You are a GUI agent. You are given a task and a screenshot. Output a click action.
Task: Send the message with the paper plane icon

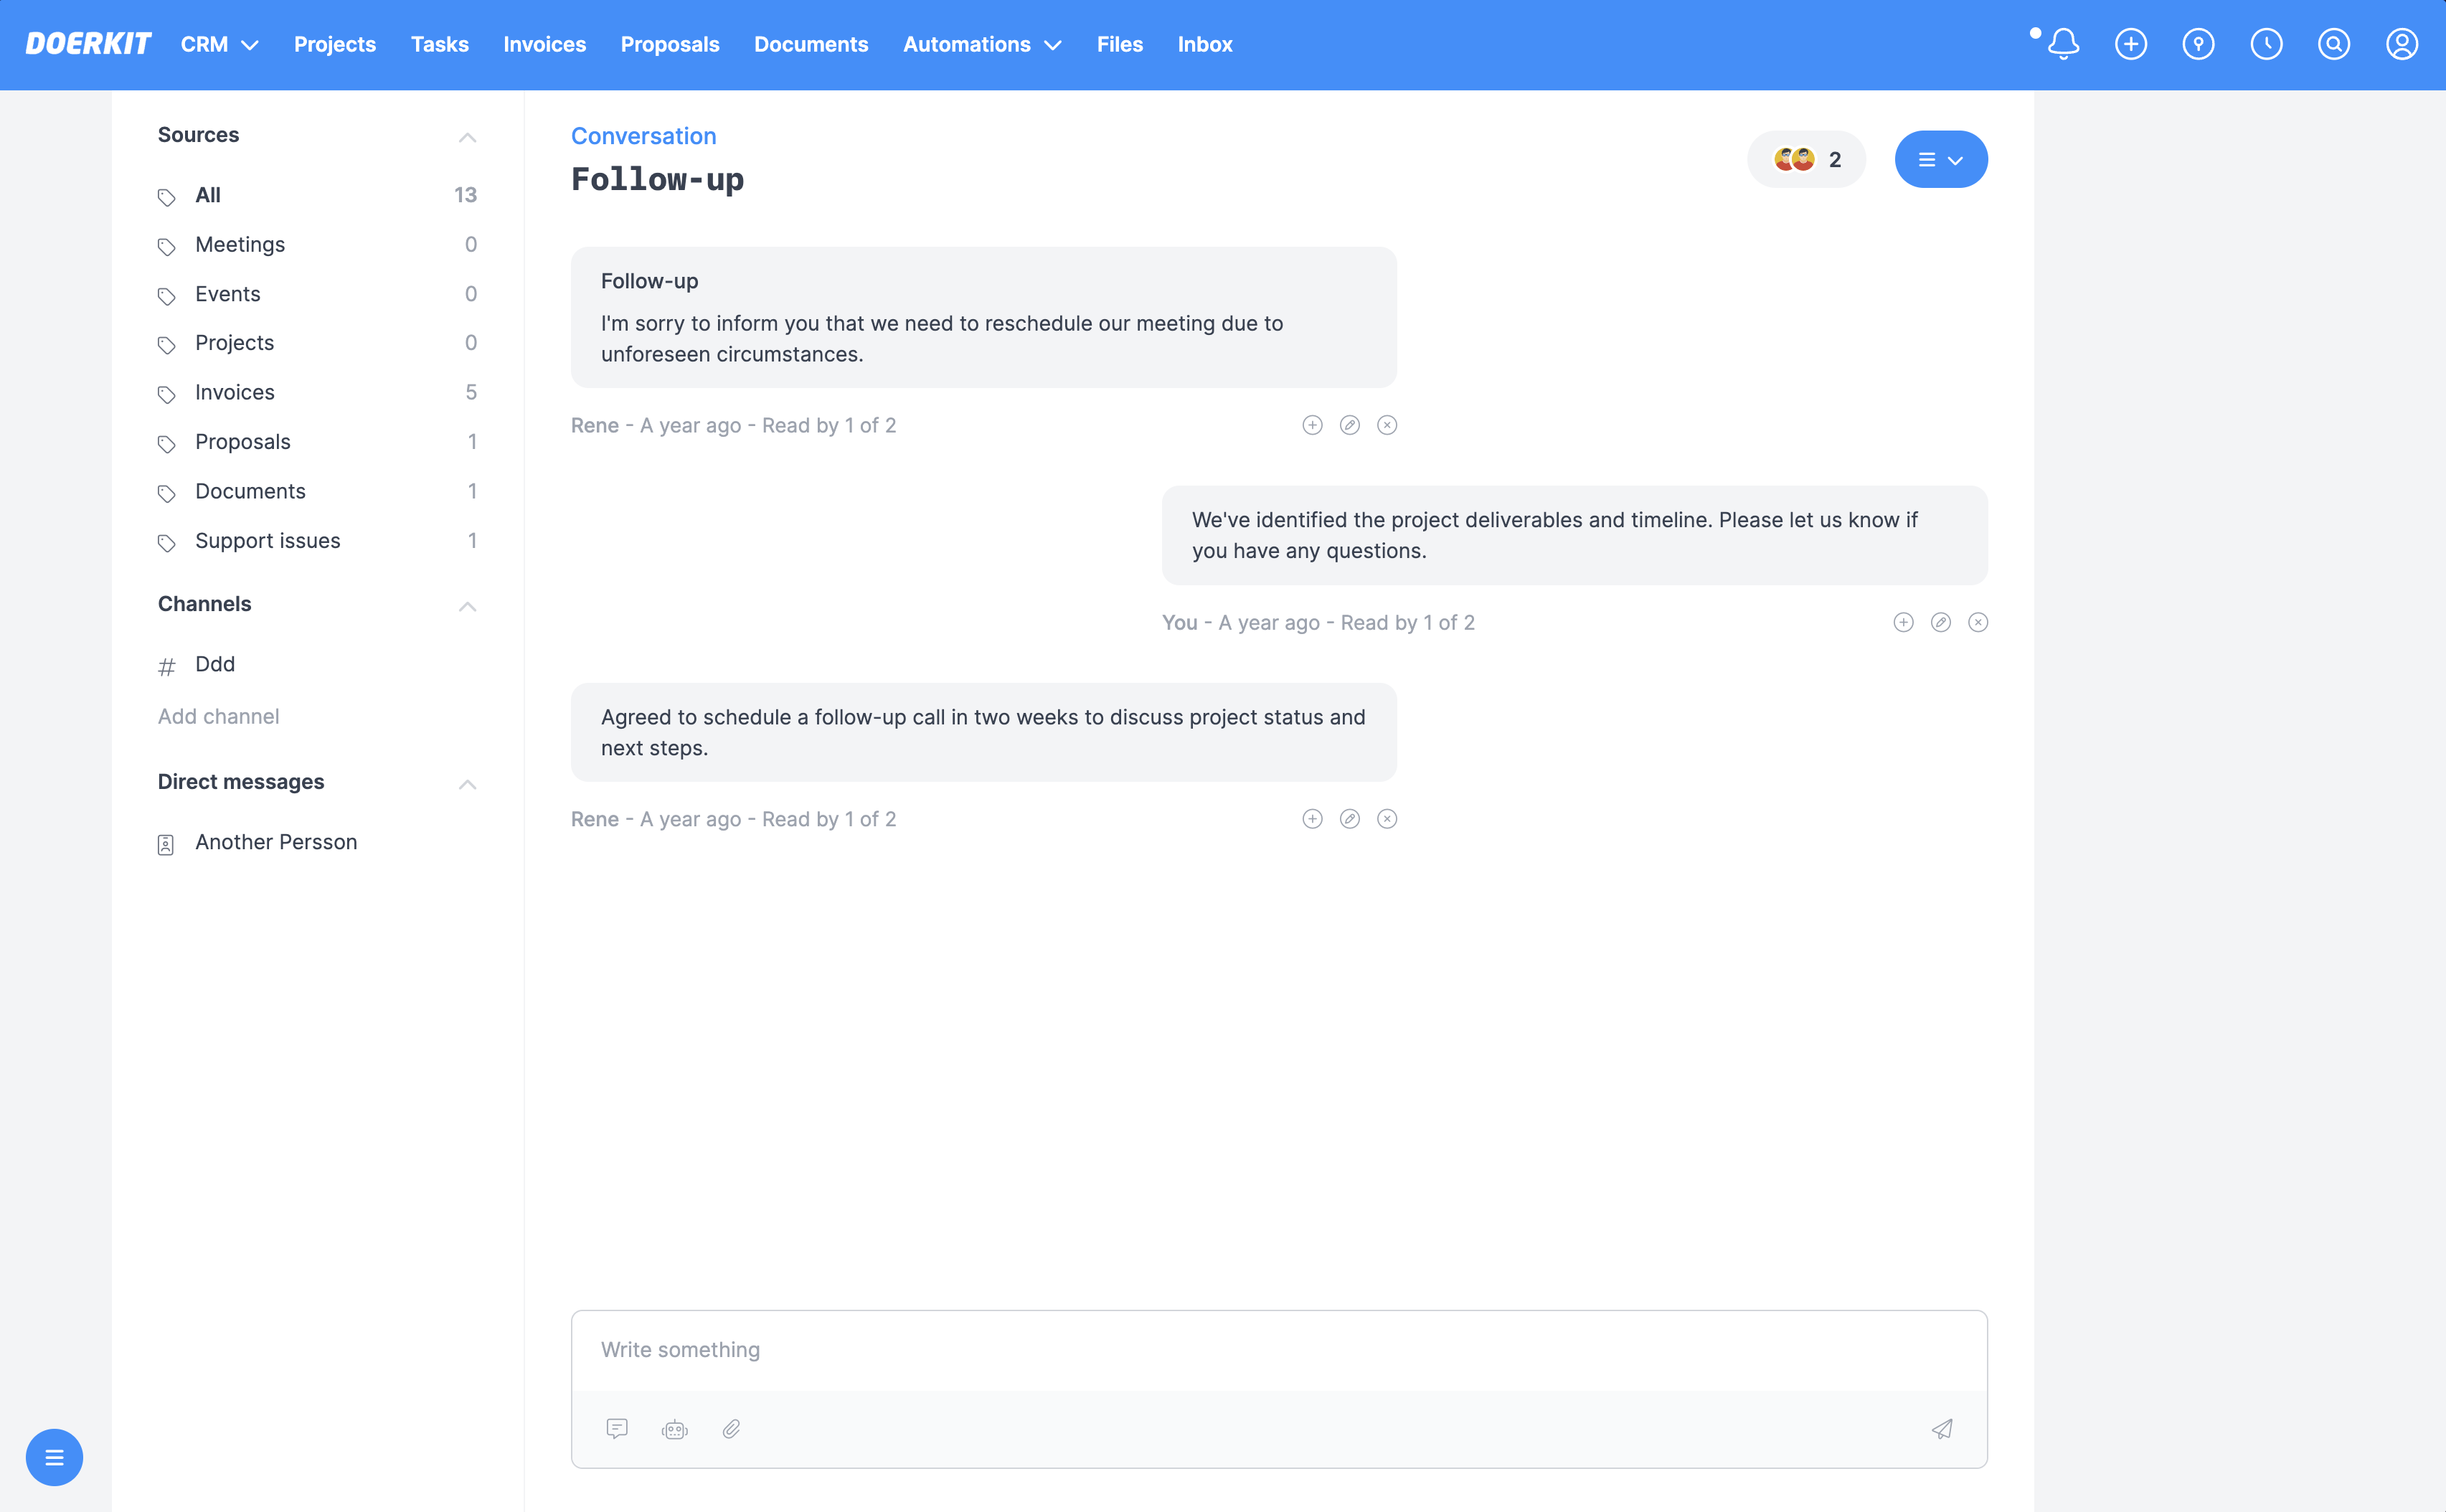point(1941,1429)
